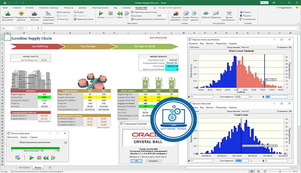Click green Production cell in Refinery table
This screenshot has width=301, height=173.
pos(44,97)
